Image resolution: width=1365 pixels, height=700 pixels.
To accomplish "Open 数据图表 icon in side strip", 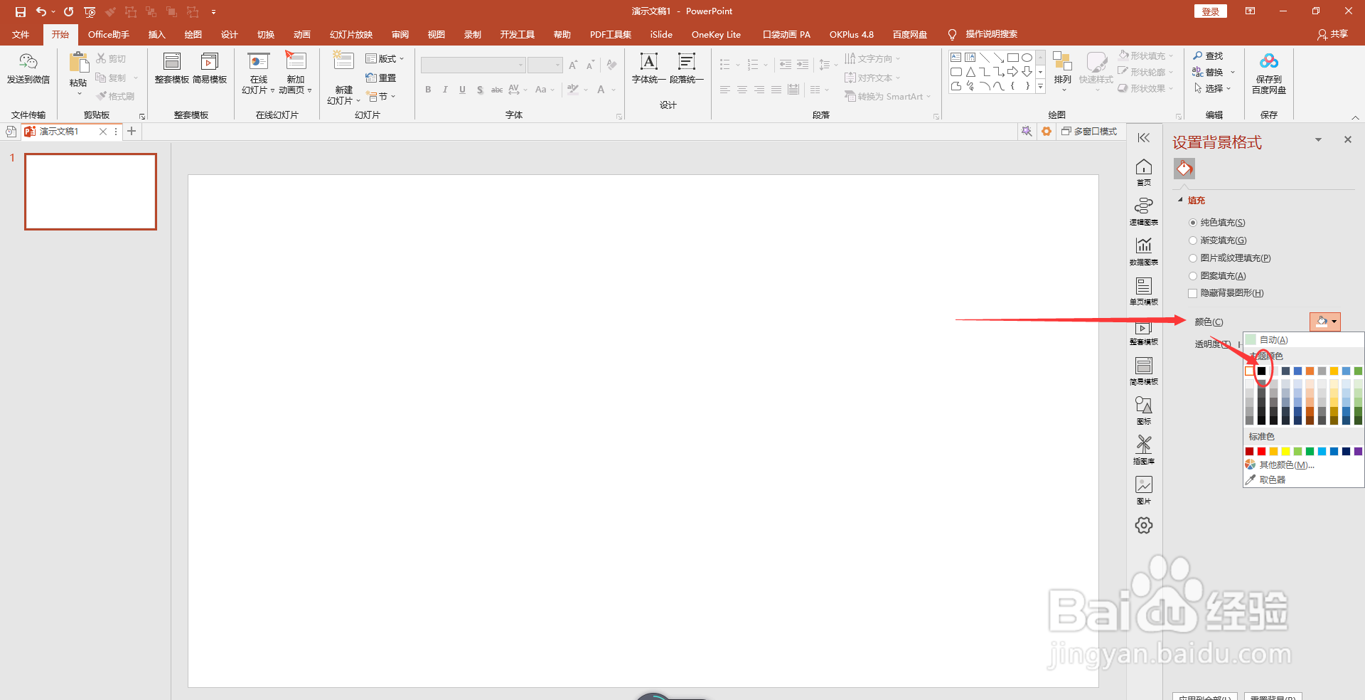I will click(x=1144, y=245).
